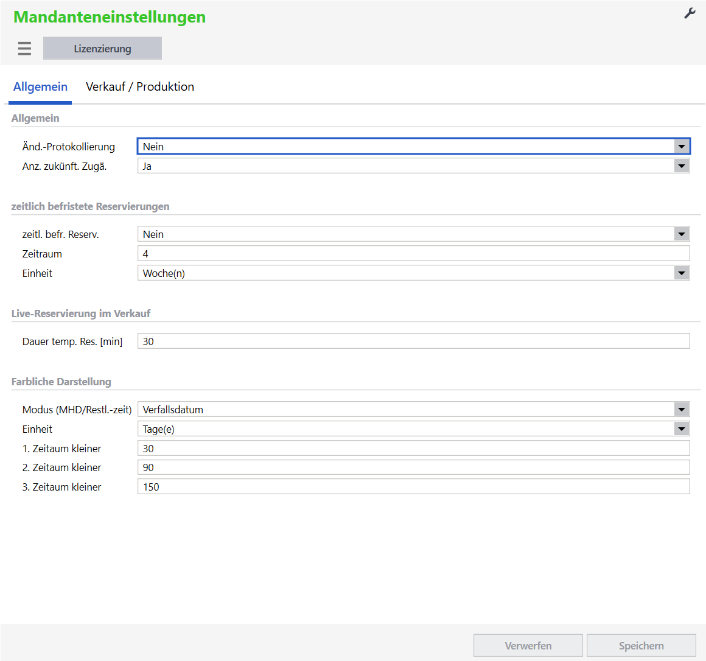Screen dimensions: 706x661
Task: Click the Farbliche Darstellung section header
Action: (x=61, y=382)
